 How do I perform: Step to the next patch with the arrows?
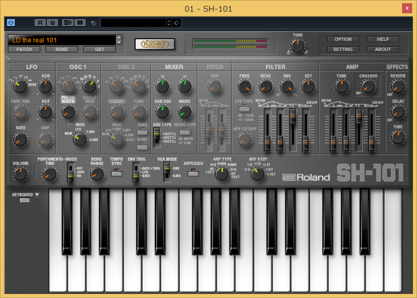(x=119, y=43)
